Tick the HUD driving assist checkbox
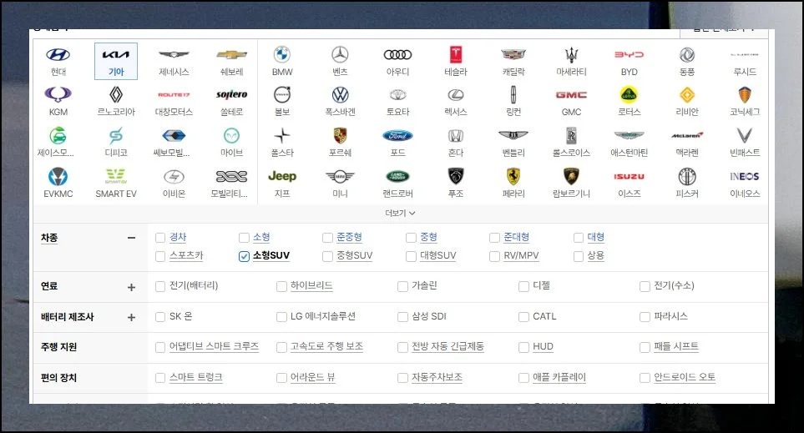Screen dimensions: 804x433 pos(523,347)
